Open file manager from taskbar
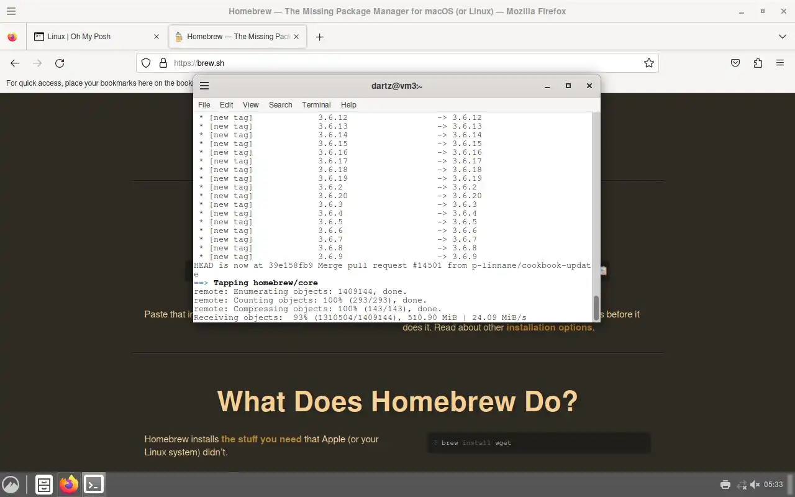Viewport: 795px width, 497px height. 43,484
